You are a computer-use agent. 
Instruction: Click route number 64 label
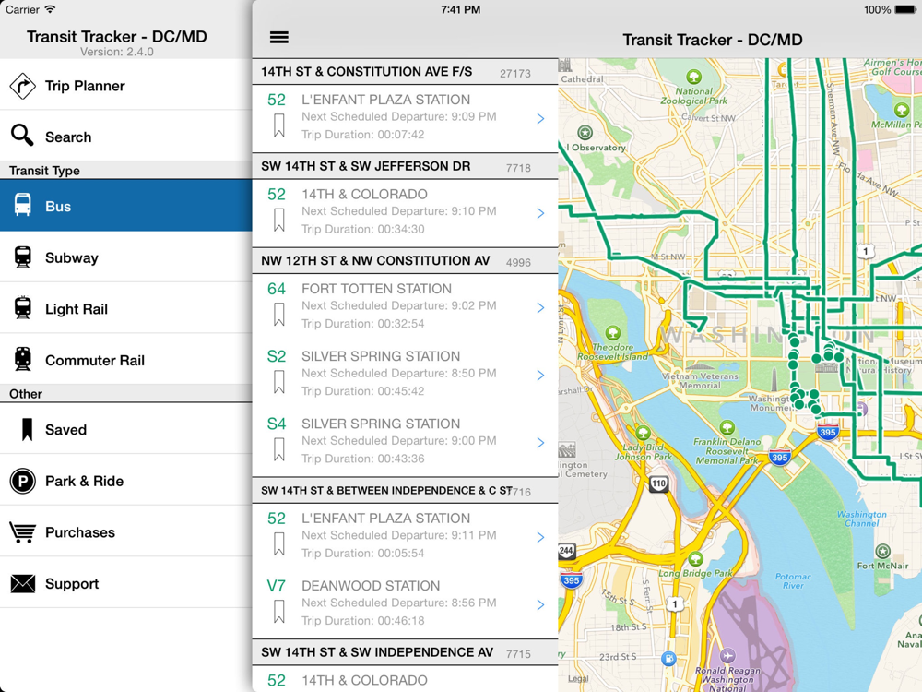276,289
